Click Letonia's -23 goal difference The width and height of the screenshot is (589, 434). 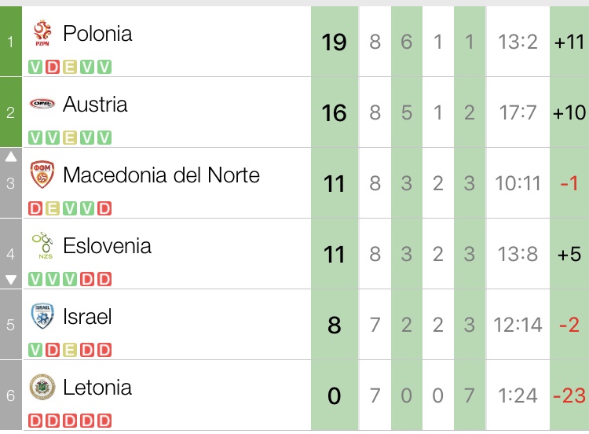point(569,395)
